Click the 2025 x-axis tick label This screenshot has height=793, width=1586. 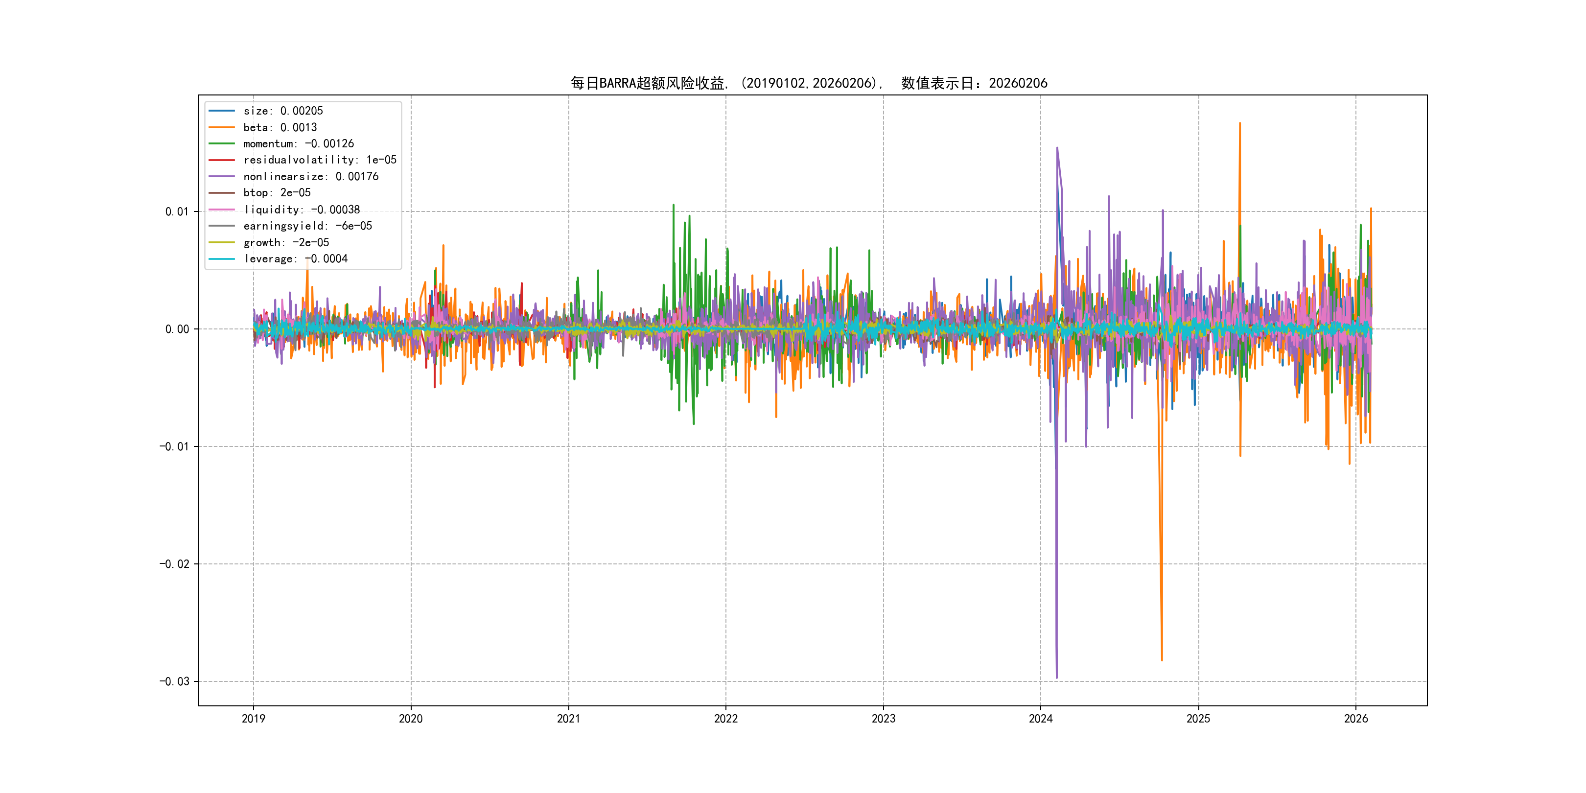coord(1198,719)
